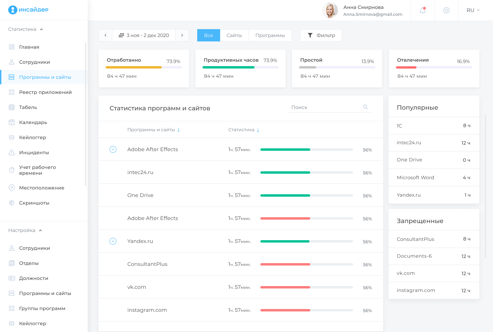The image size is (493, 332).
Task: Click Кейлоггер icon under Статистика
Action: pyautogui.click(x=12, y=137)
